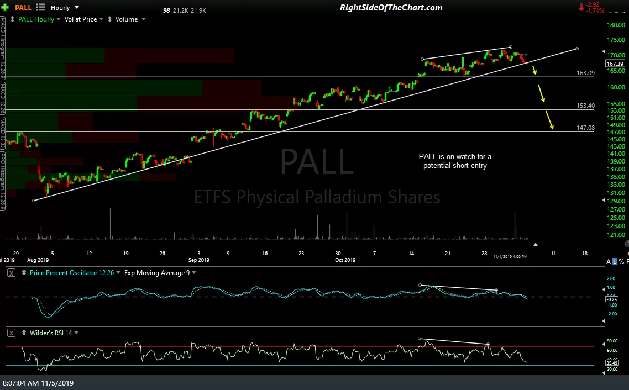Screen dimensions: 629x390
Task: Click the 147.08 horizontal line label
Action: pos(586,128)
